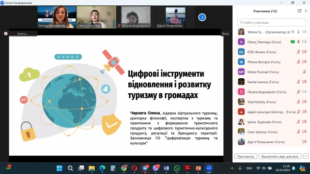Click Выключить звук для всех button
This screenshot has width=310, height=174.
coord(280,156)
